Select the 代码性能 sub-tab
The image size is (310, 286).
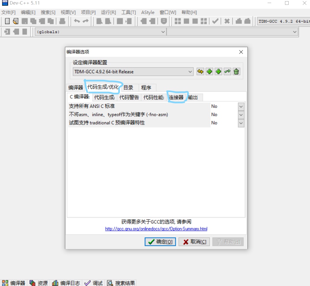click(x=154, y=97)
